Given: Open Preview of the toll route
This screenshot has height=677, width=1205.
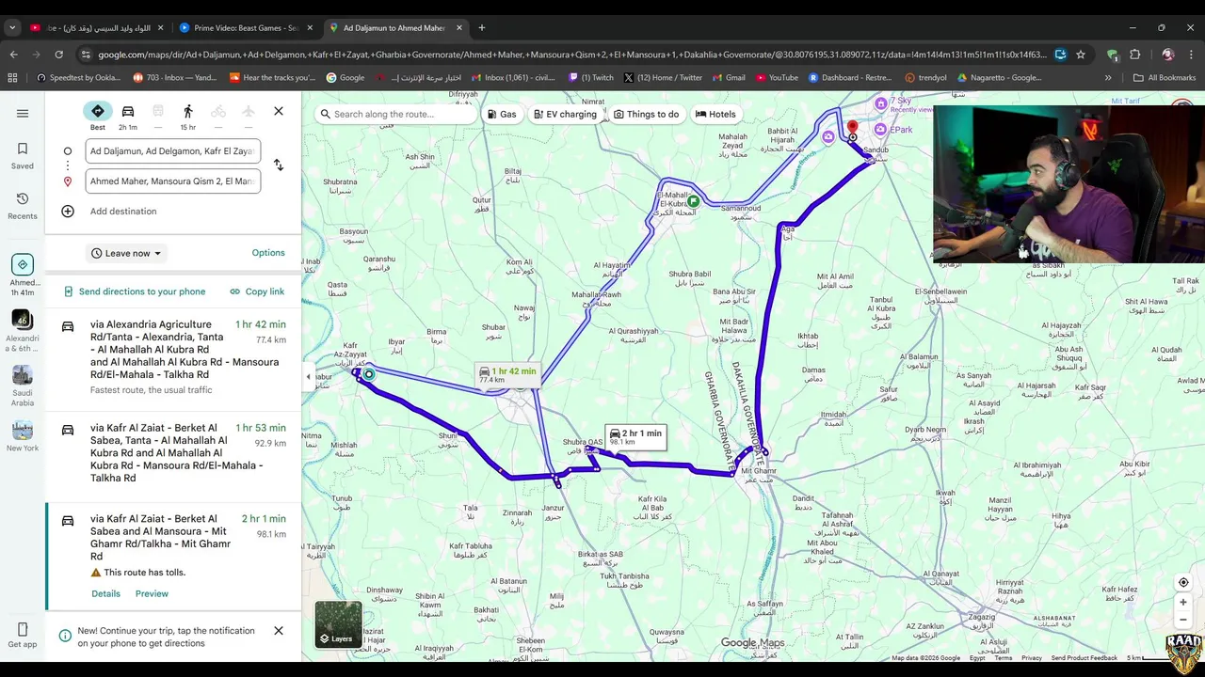Looking at the screenshot, I should pos(152,594).
